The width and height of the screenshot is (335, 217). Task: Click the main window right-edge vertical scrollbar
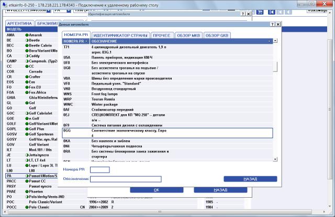pos(329,109)
